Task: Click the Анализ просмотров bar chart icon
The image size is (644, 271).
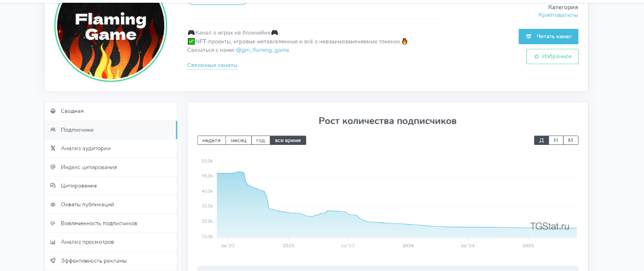Action: 53,242
